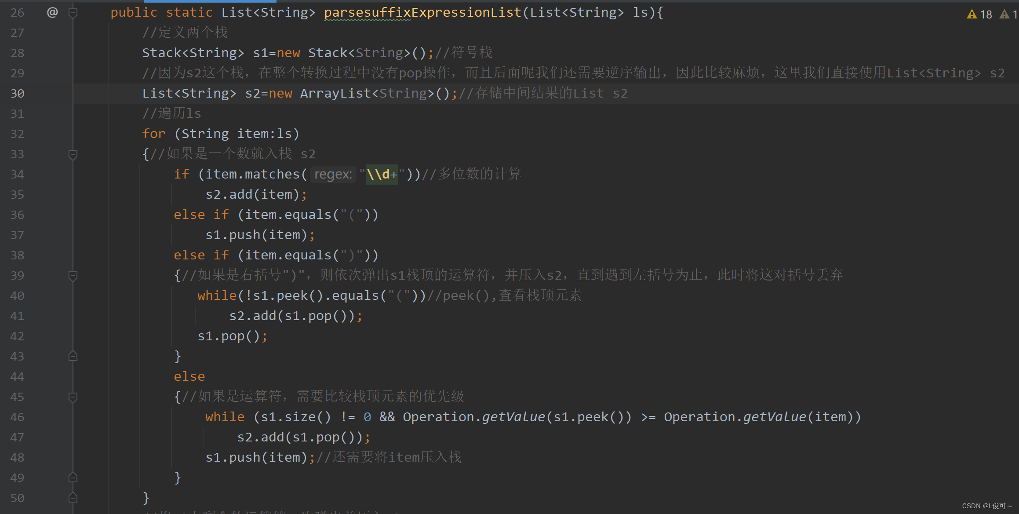The height and width of the screenshot is (514, 1019).
Task: Click line number 46 in the gutter
Action: point(18,417)
